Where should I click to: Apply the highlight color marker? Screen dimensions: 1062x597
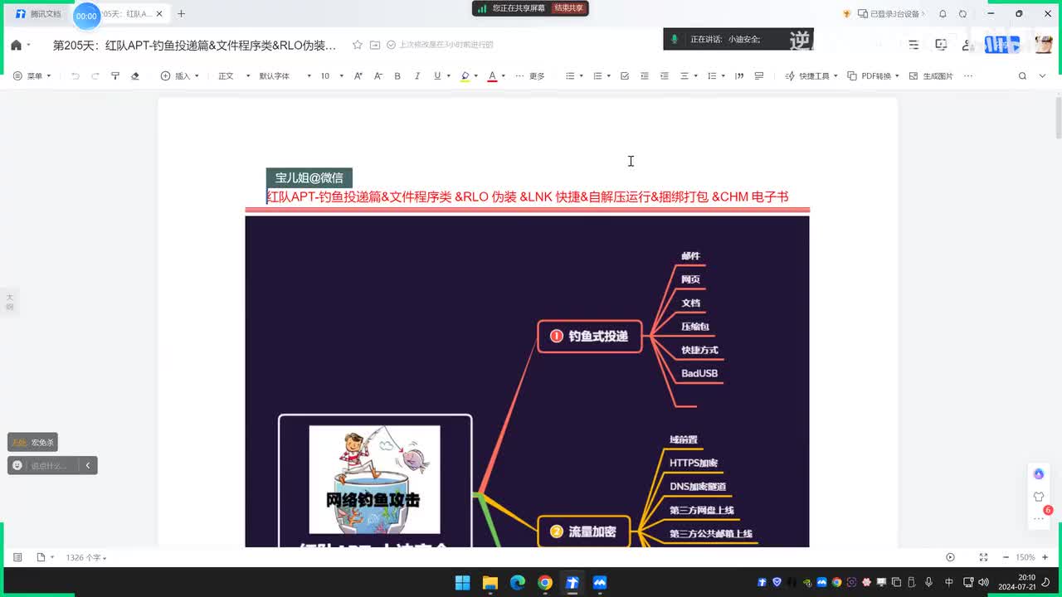465,75
